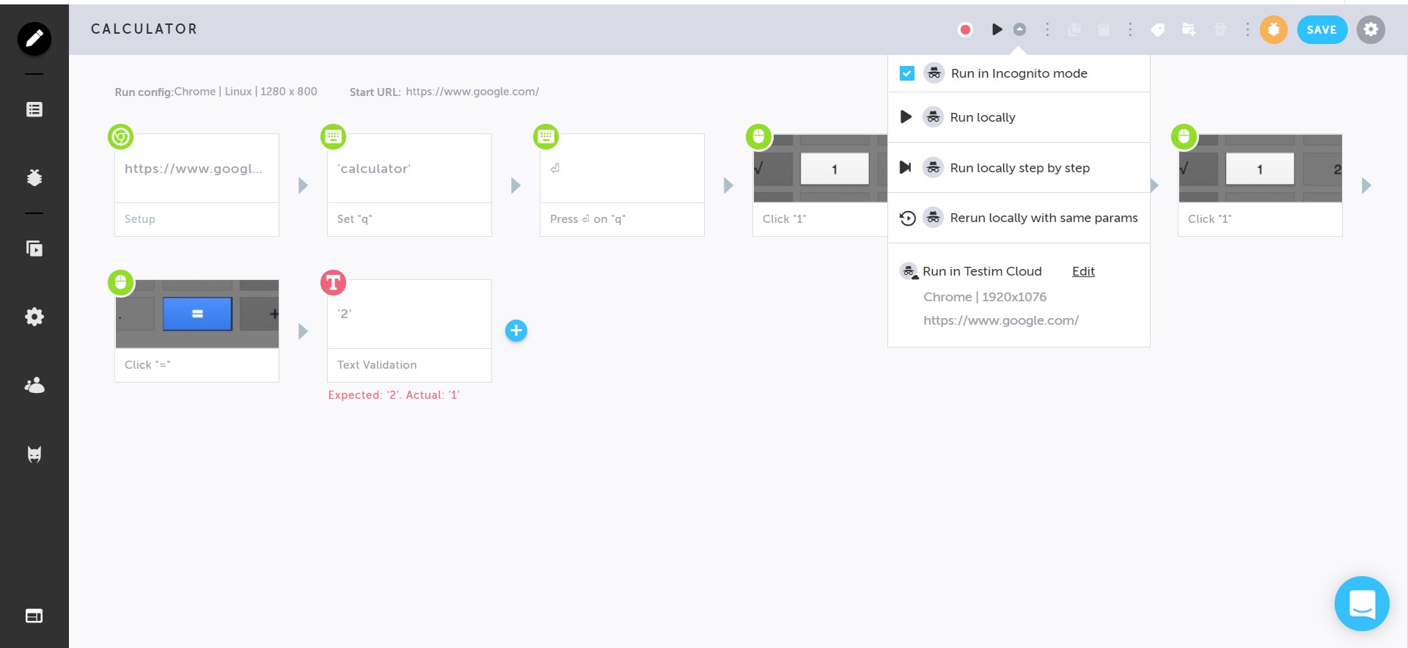Click the CALCULATOR test title
1408x648 pixels.
[x=144, y=29]
